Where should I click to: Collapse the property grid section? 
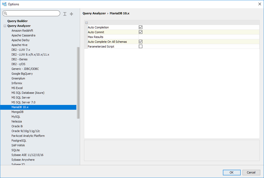[86, 23]
